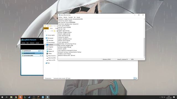Open volume control in system tray
The height and width of the screenshot is (99, 177).
pyautogui.click(x=165, y=97)
